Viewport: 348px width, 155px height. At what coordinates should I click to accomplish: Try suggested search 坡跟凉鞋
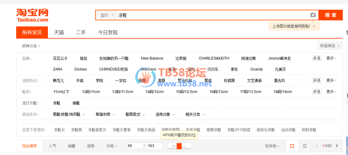[214, 130]
